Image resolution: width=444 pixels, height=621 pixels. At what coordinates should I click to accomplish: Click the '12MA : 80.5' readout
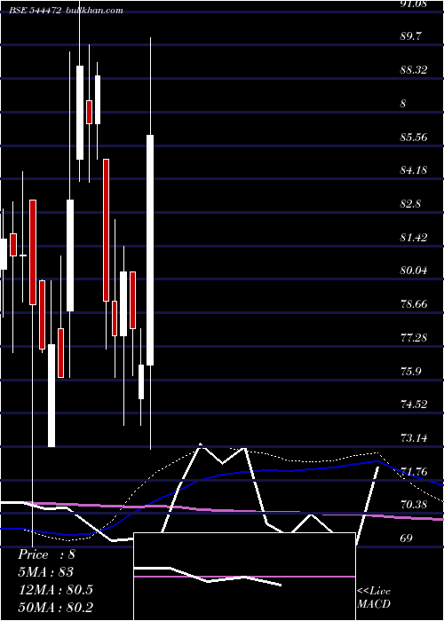55,590
